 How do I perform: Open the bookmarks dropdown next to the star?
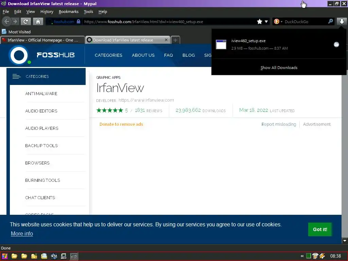point(266,21)
